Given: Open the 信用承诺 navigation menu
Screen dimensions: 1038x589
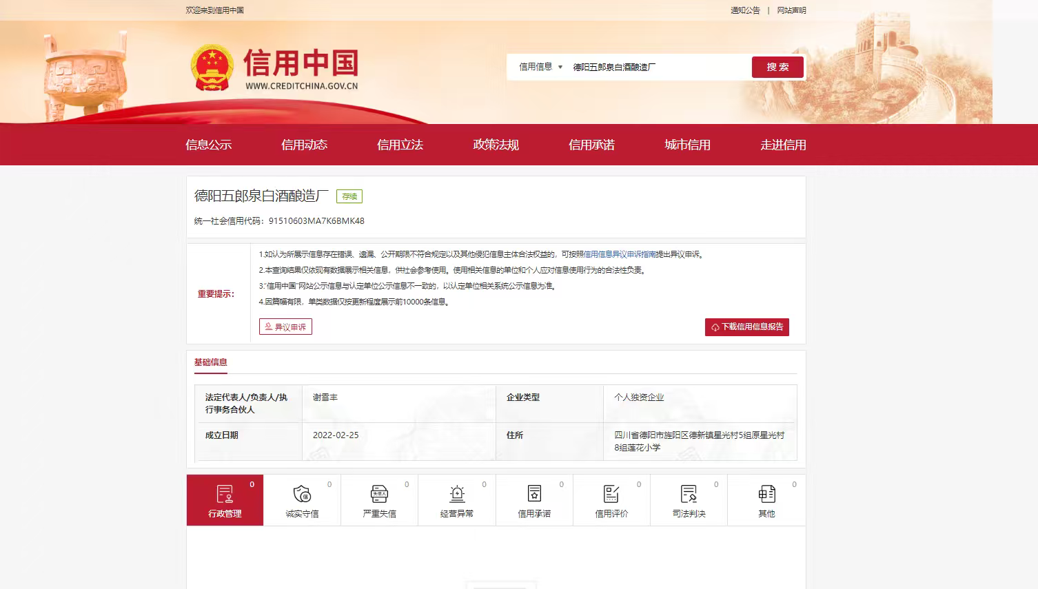Looking at the screenshot, I should click(591, 145).
